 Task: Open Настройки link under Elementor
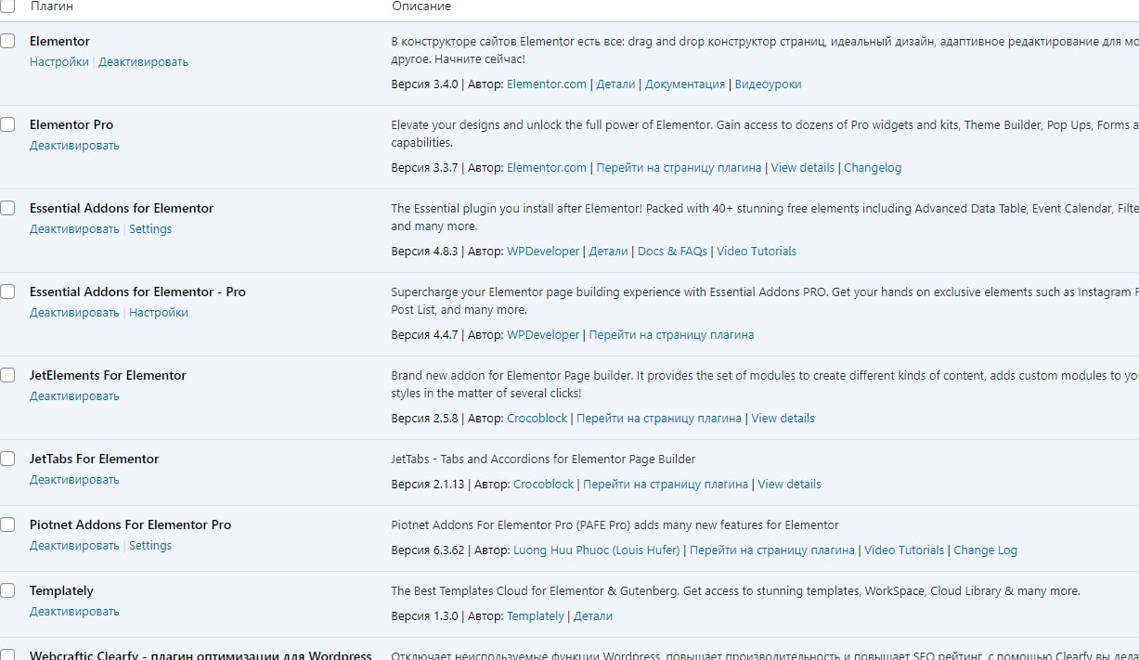point(59,62)
